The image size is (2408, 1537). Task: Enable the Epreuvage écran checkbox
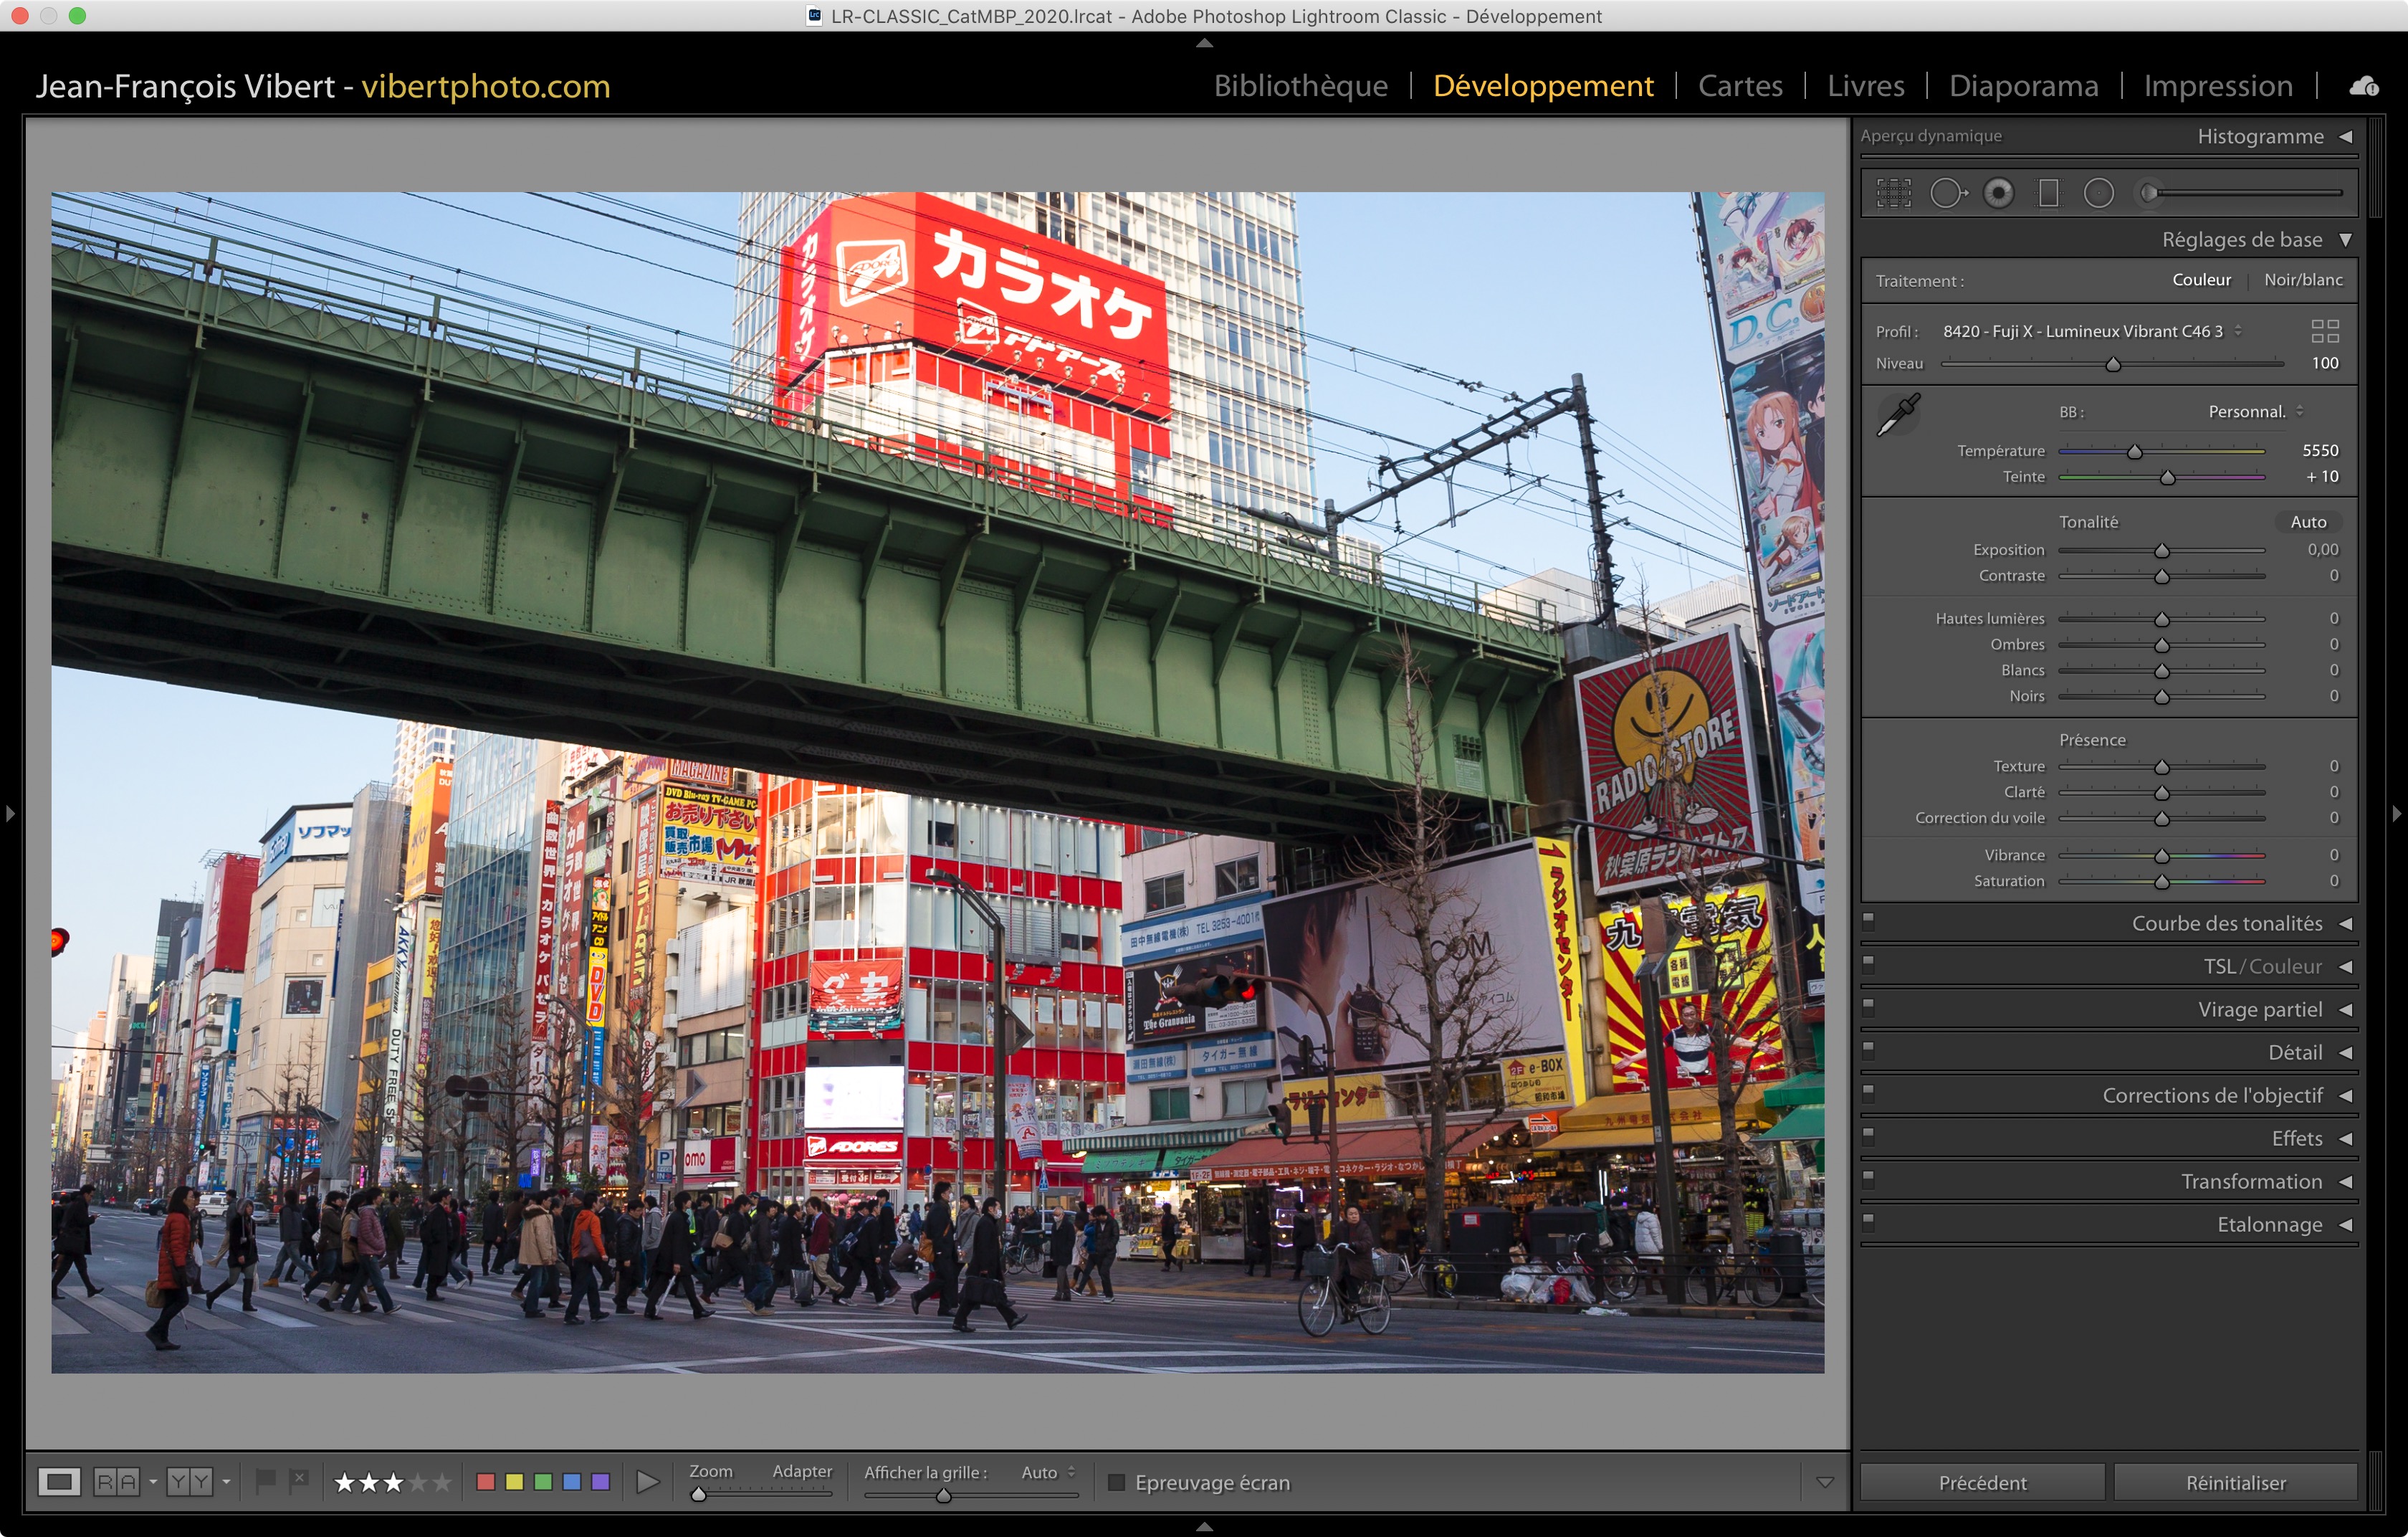[1117, 1482]
